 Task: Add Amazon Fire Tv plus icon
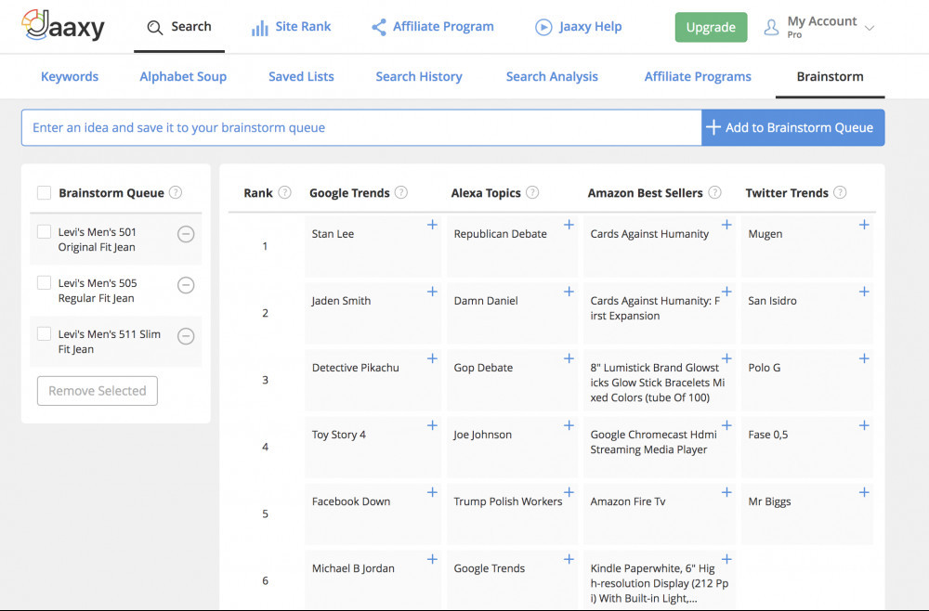[x=726, y=492]
